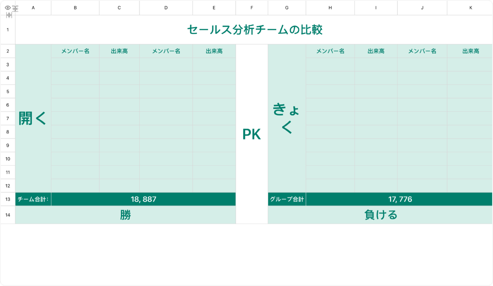Viewport: 493px width, 286px height.
Task: Click メンバー名 header in column H
Action: coord(330,51)
